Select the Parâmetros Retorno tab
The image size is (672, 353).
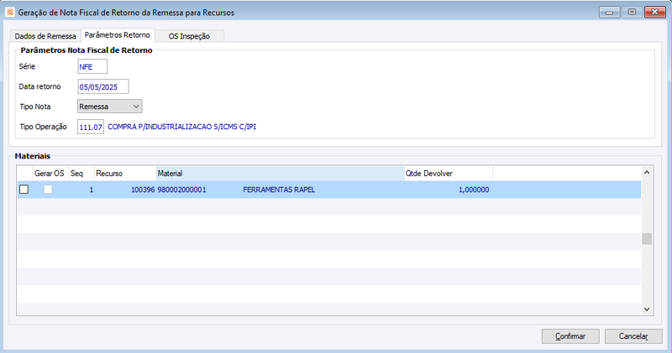pos(118,35)
